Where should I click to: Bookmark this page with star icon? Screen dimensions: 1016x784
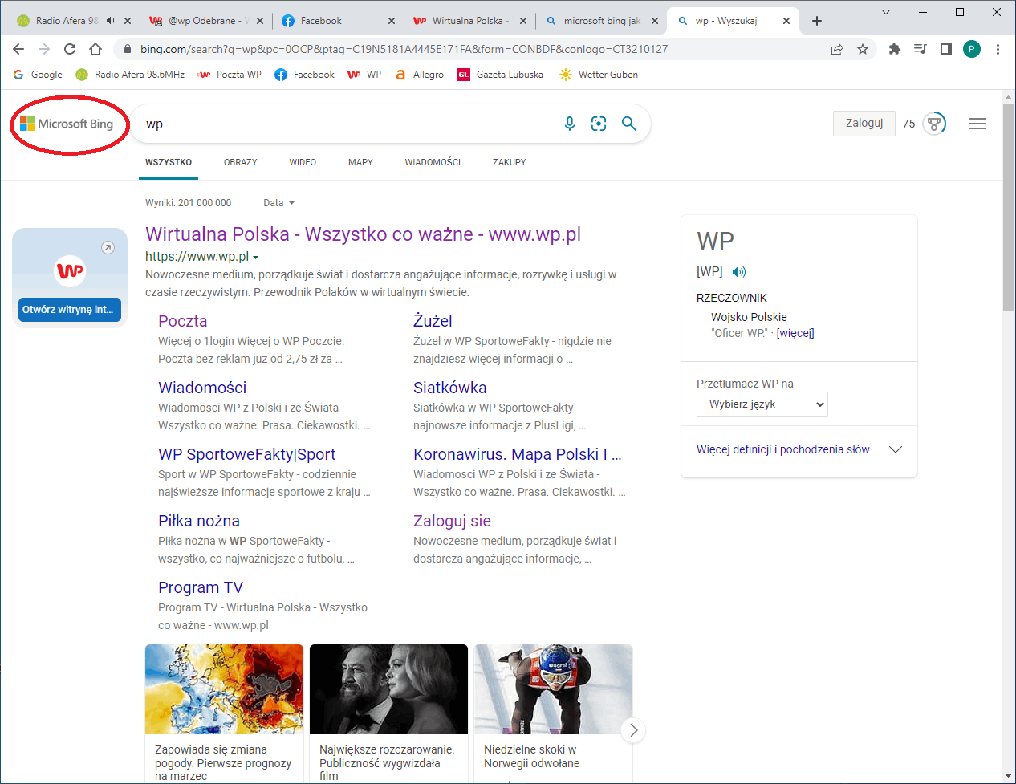pos(863,49)
